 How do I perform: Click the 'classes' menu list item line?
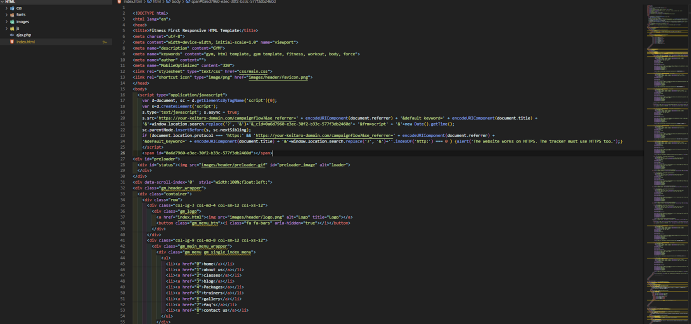[204, 276]
